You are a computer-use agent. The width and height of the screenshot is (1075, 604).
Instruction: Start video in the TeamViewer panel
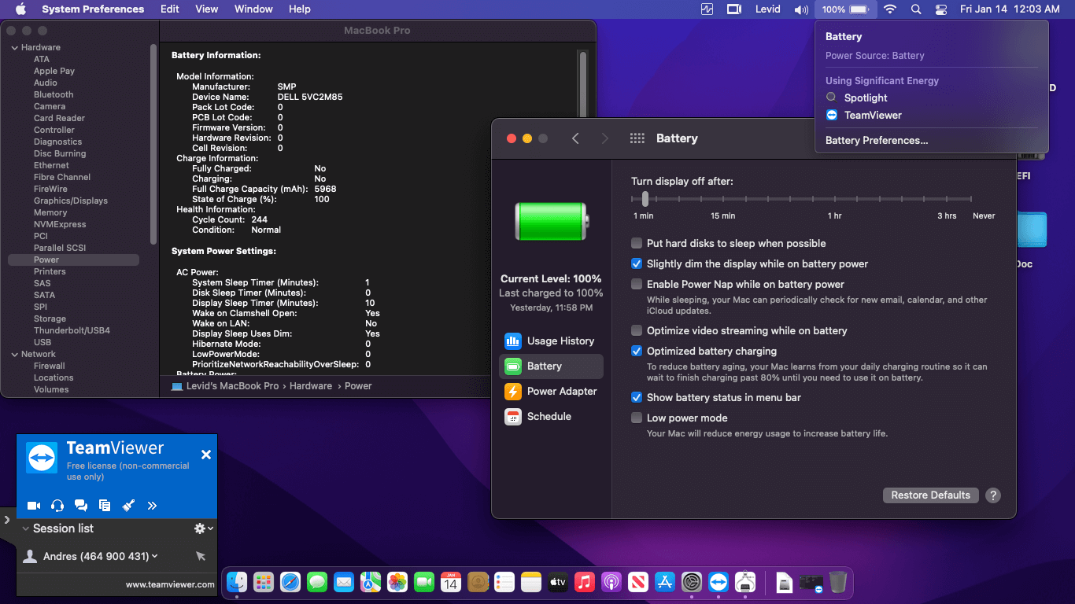click(x=34, y=506)
